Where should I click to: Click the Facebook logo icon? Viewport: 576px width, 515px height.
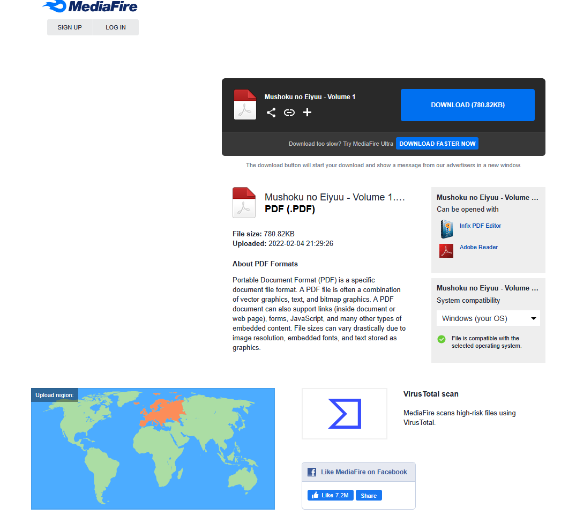[312, 472]
